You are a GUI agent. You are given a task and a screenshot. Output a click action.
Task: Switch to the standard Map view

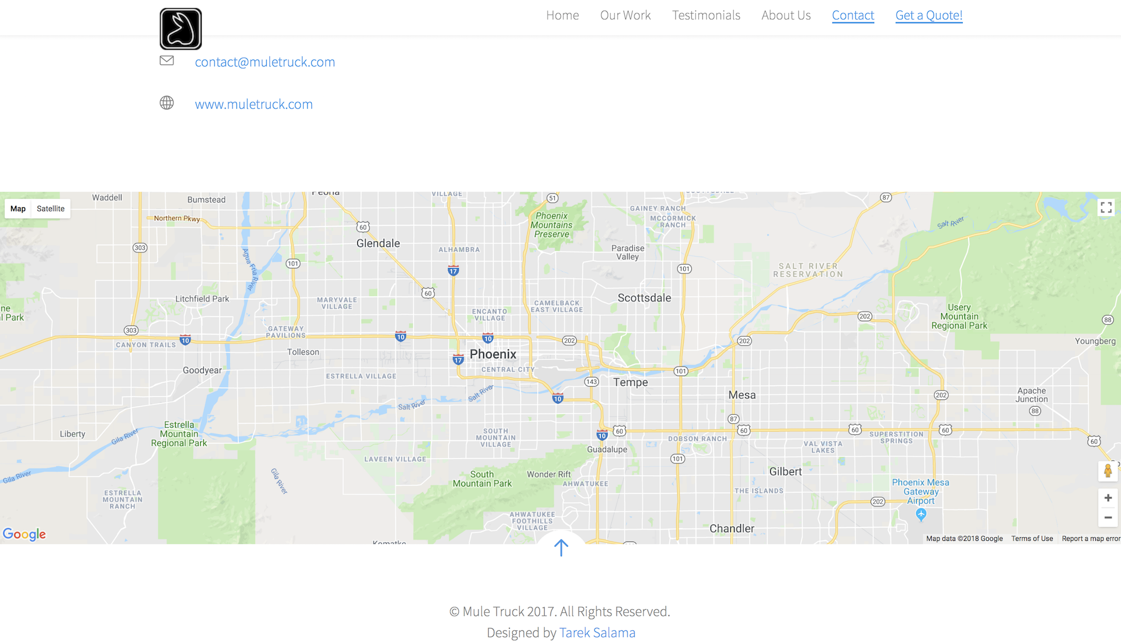click(x=18, y=209)
